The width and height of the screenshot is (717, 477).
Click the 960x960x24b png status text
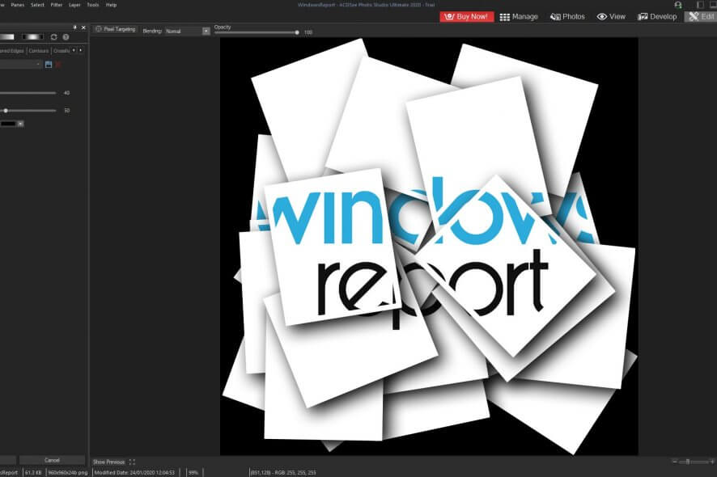click(x=68, y=472)
